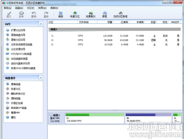Click E: green usage bar in disk map

[x=177, y=115]
